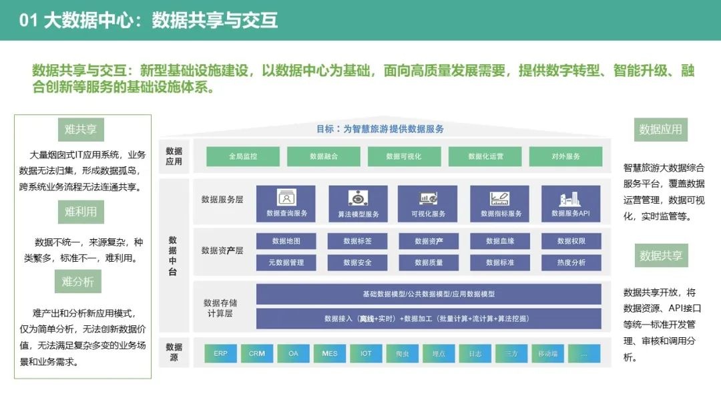
Task: Enable the 数据可视化 capability
Action: coord(403,156)
